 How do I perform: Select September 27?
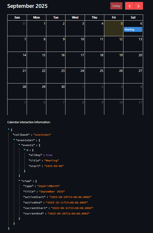tap(133, 75)
